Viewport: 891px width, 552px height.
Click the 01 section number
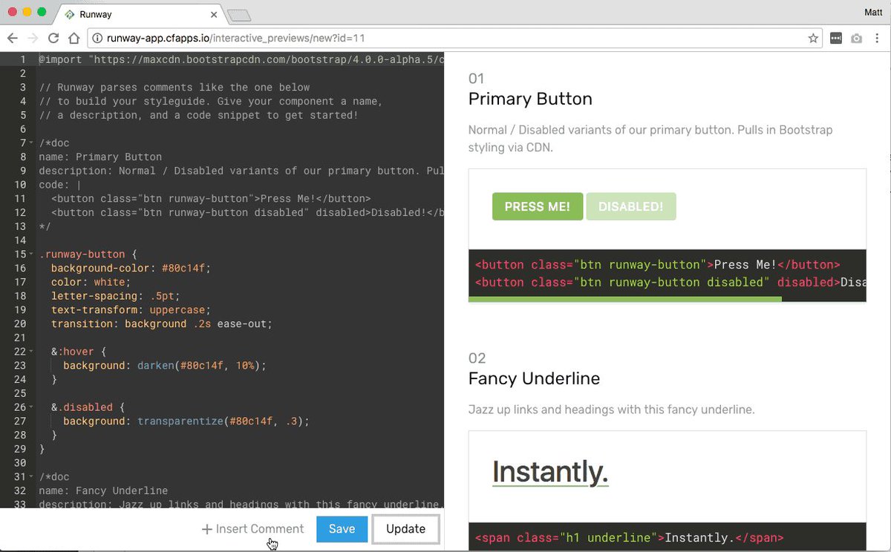point(476,79)
